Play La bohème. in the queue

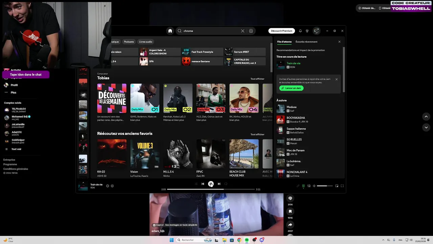309,163
